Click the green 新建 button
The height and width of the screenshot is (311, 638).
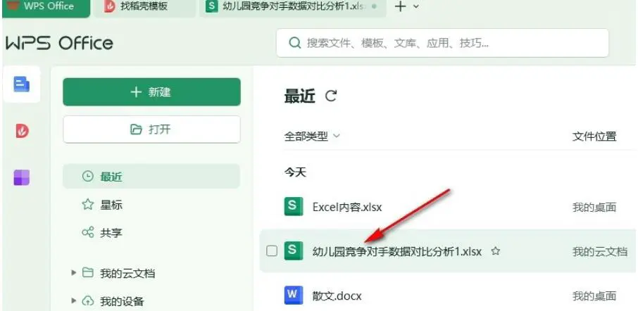click(x=152, y=92)
